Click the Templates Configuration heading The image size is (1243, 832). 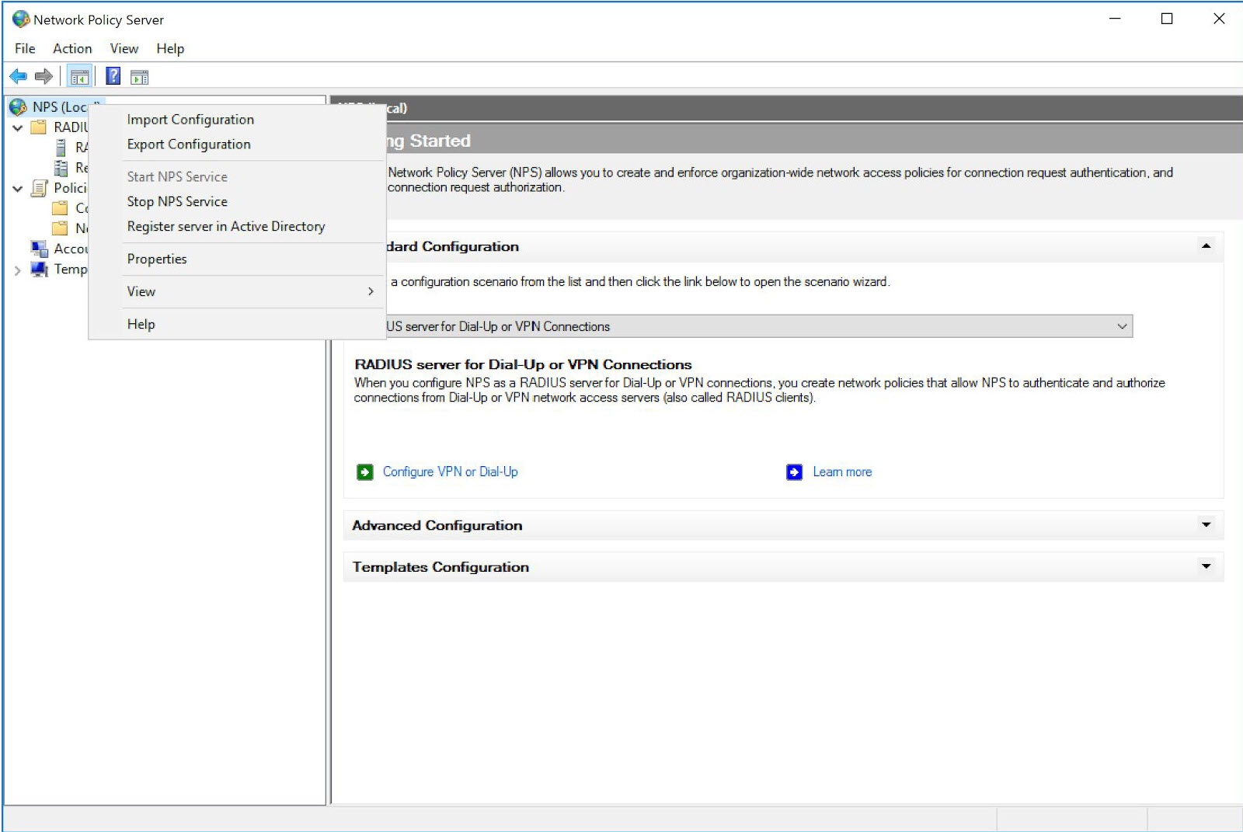(x=440, y=567)
